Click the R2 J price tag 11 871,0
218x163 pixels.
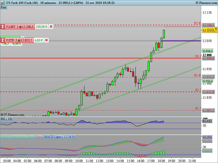tap(208, 92)
